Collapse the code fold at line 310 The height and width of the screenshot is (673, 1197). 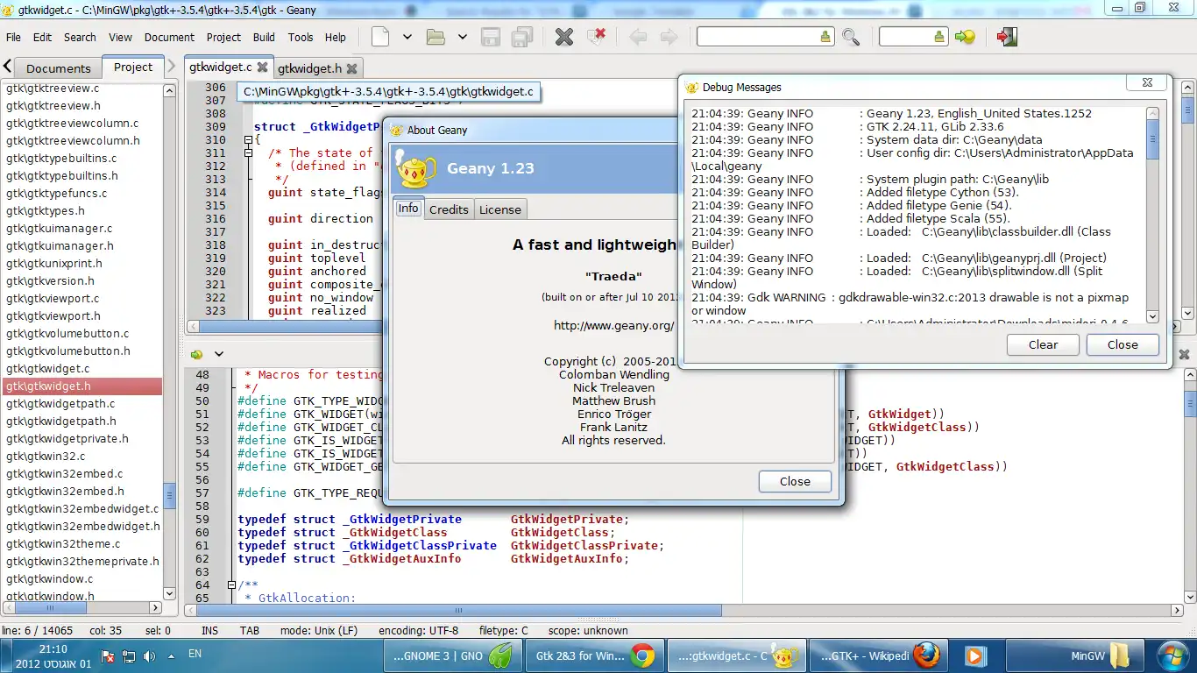pyautogui.click(x=248, y=140)
